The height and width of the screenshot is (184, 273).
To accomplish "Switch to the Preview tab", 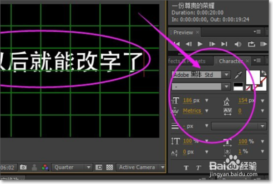I will (183, 32).
